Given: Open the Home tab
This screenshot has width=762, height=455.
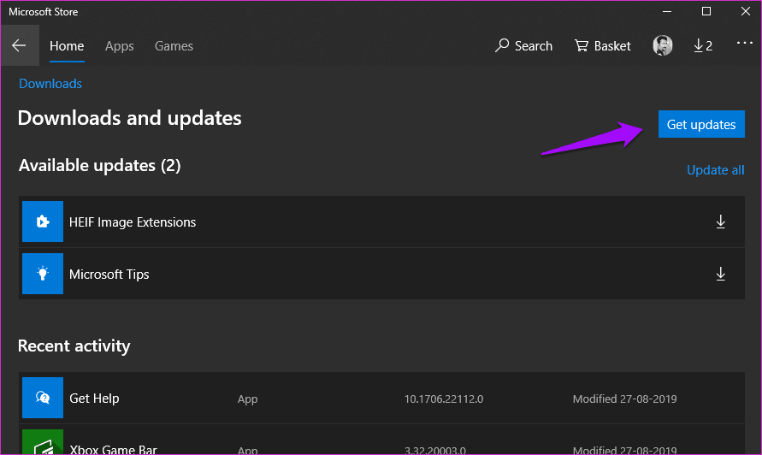Looking at the screenshot, I should coord(67,46).
